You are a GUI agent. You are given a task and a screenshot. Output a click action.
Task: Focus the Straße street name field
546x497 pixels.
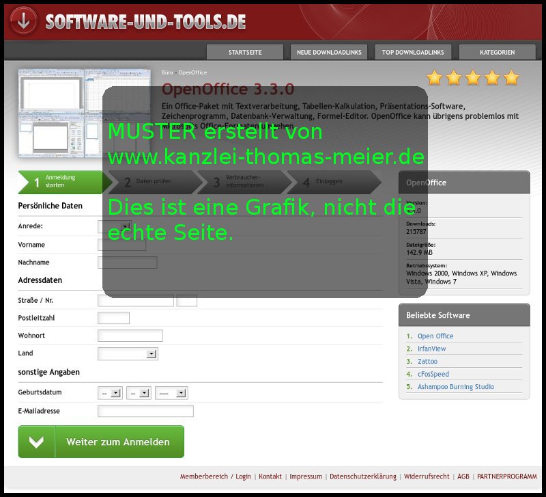click(136, 300)
